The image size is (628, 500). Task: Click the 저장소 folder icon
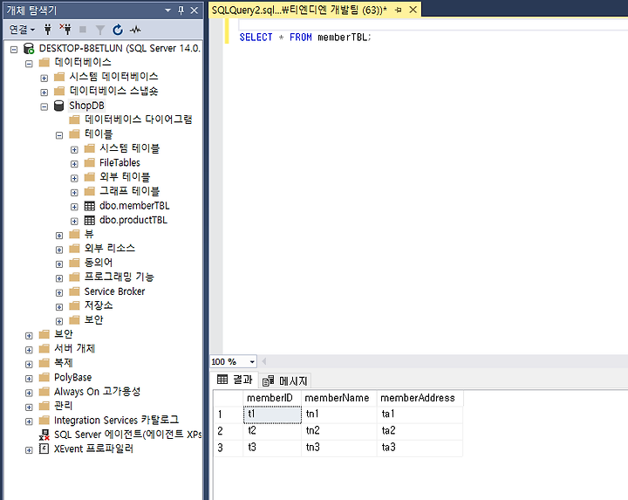tap(74, 305)
